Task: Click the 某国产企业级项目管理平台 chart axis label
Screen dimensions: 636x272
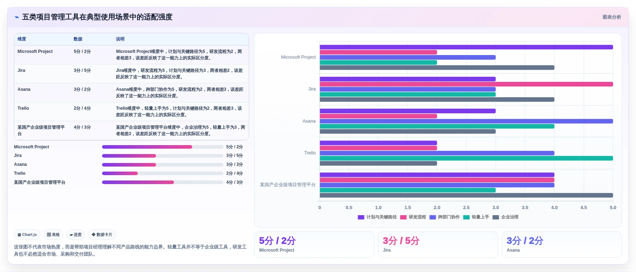Action: coord(288,185)
